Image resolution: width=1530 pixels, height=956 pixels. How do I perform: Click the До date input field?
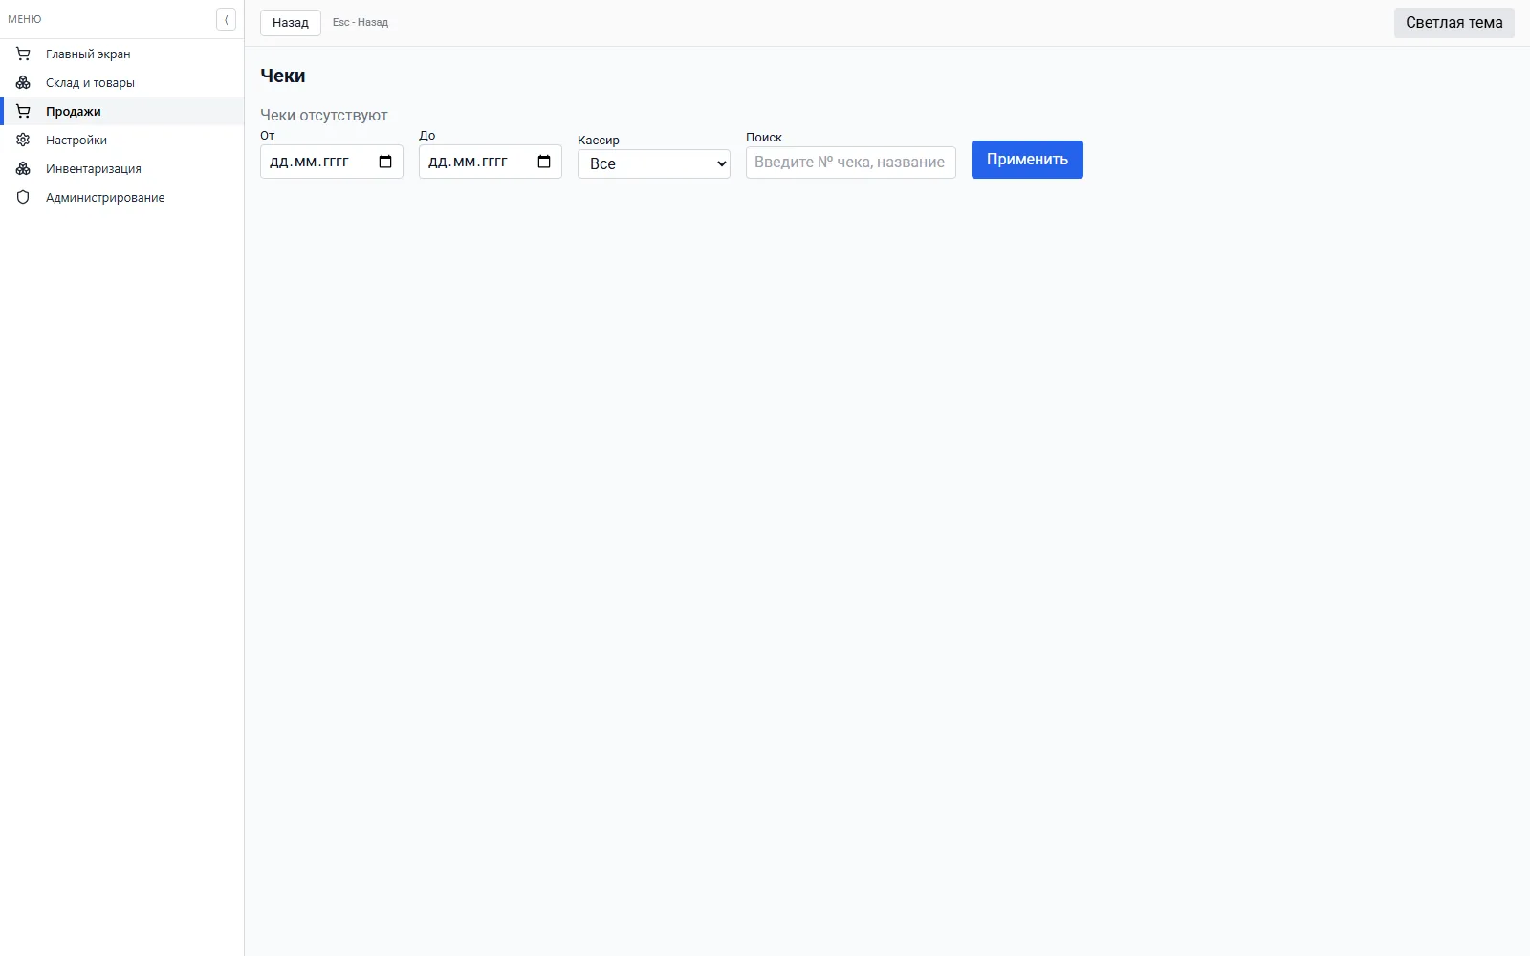point(491,162)
